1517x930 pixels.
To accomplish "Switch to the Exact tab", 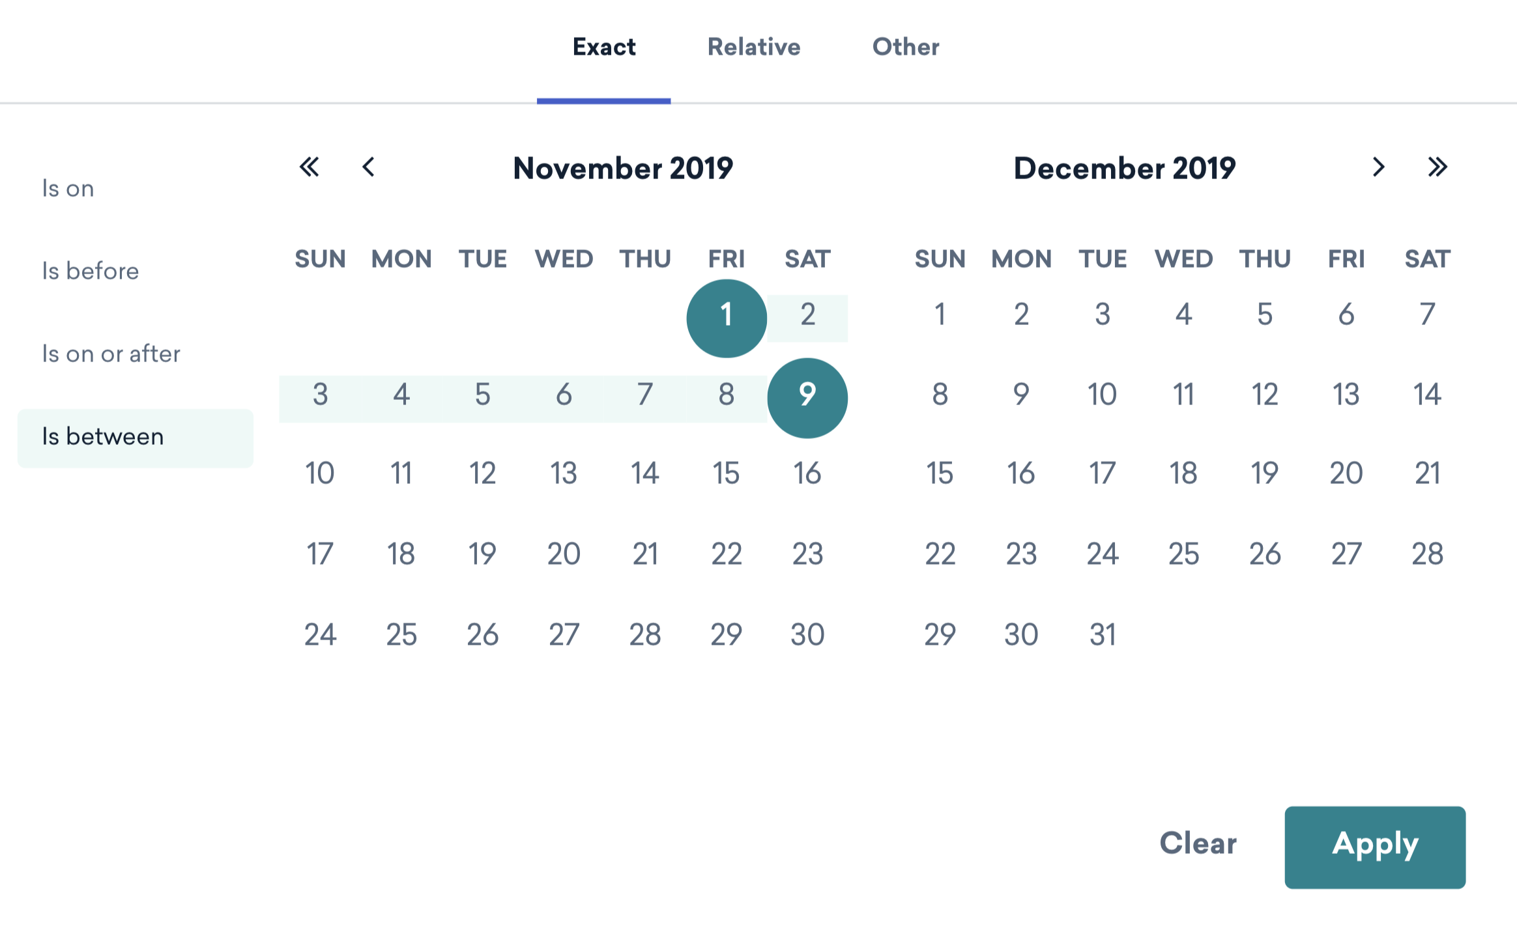I will 604,47.
